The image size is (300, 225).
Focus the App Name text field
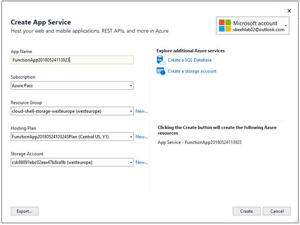[x=72, y=60]
